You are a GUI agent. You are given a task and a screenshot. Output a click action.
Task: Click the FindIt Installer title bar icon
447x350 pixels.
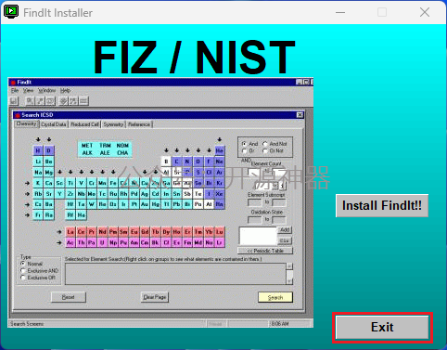point(11,12)
